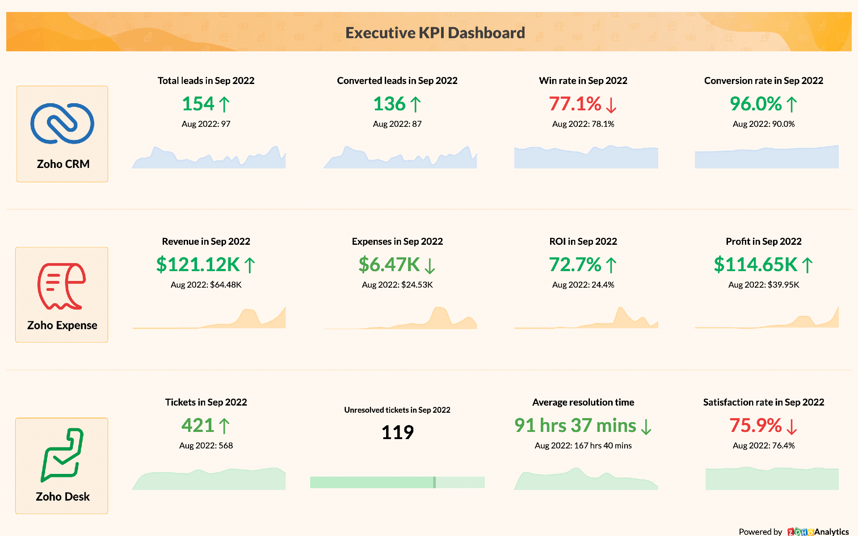Select the Tickets in Sep 2022 value

199,425
